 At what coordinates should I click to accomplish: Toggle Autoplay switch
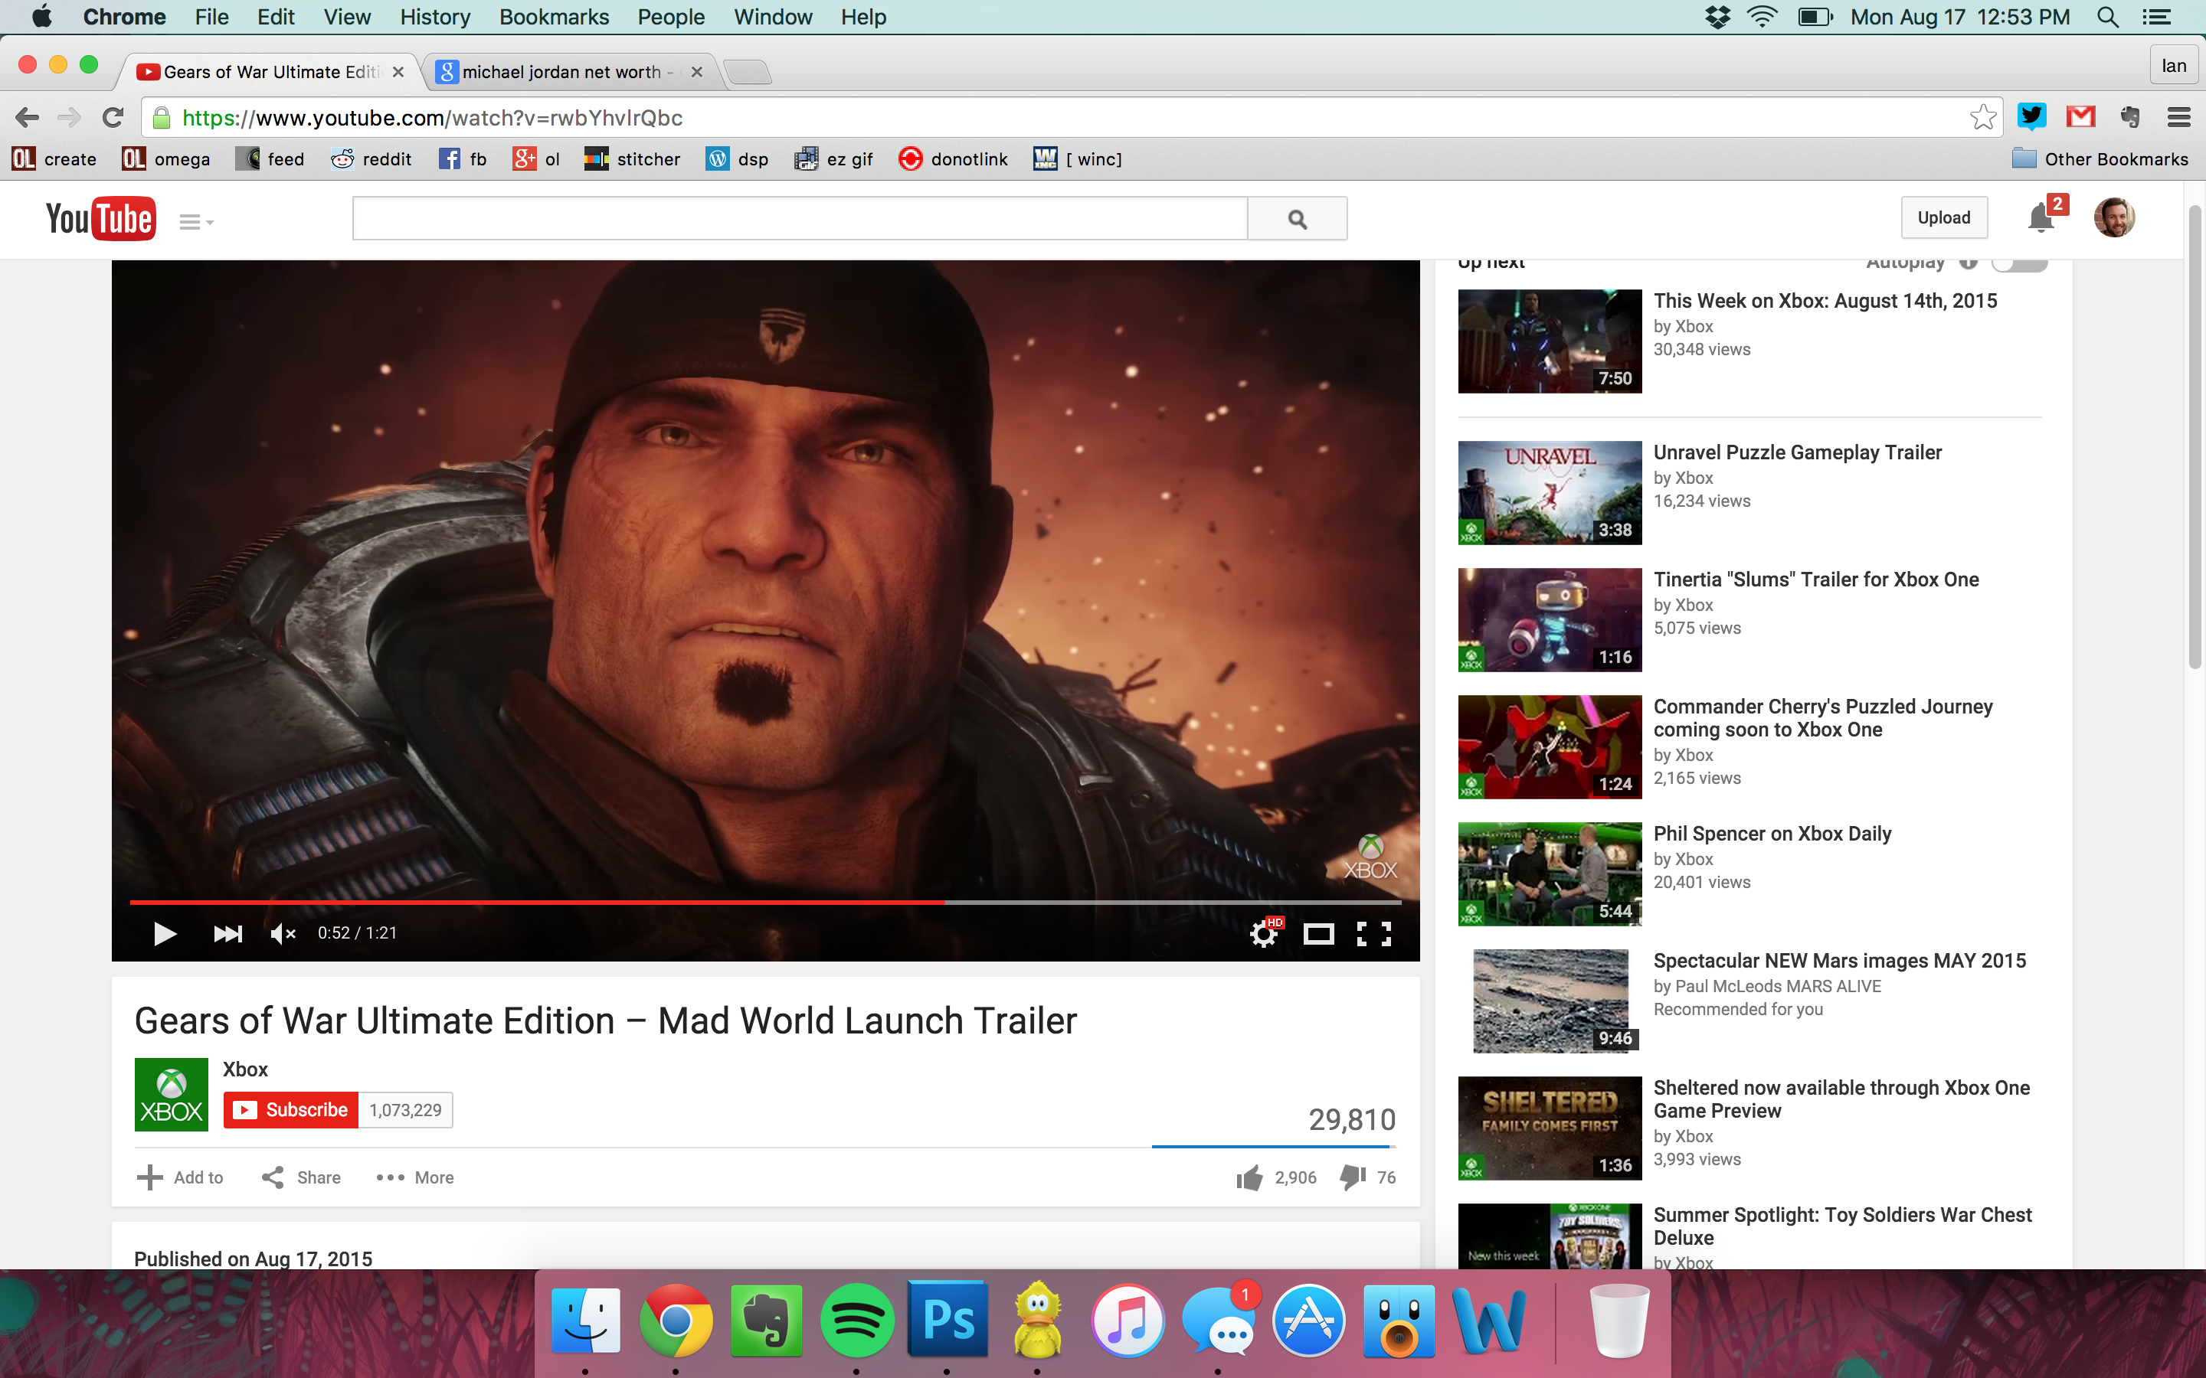(x=2018, y=264)
